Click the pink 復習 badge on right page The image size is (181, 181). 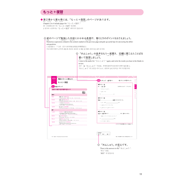[x=98, y=80]
